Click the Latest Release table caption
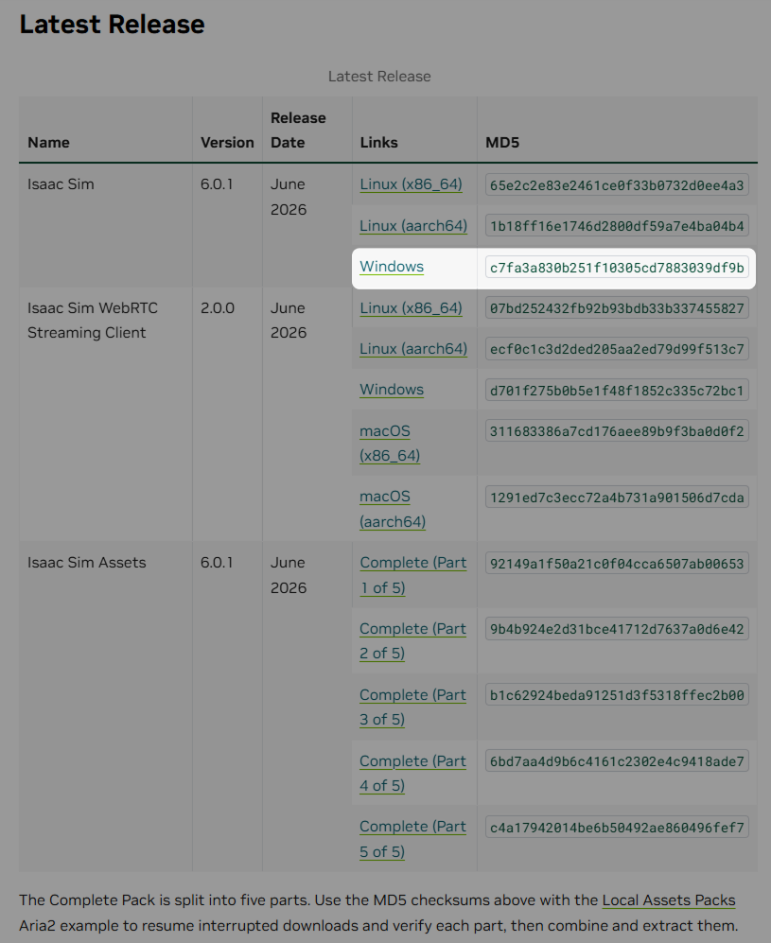Screen dimensions: 771x943 tap(379, 77)
